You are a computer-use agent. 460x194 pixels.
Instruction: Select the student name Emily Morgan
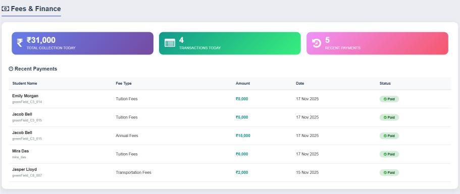point(25,96)
